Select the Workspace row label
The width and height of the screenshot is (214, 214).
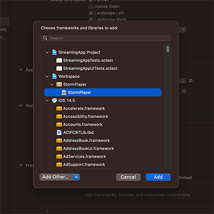tap(69, 77)
